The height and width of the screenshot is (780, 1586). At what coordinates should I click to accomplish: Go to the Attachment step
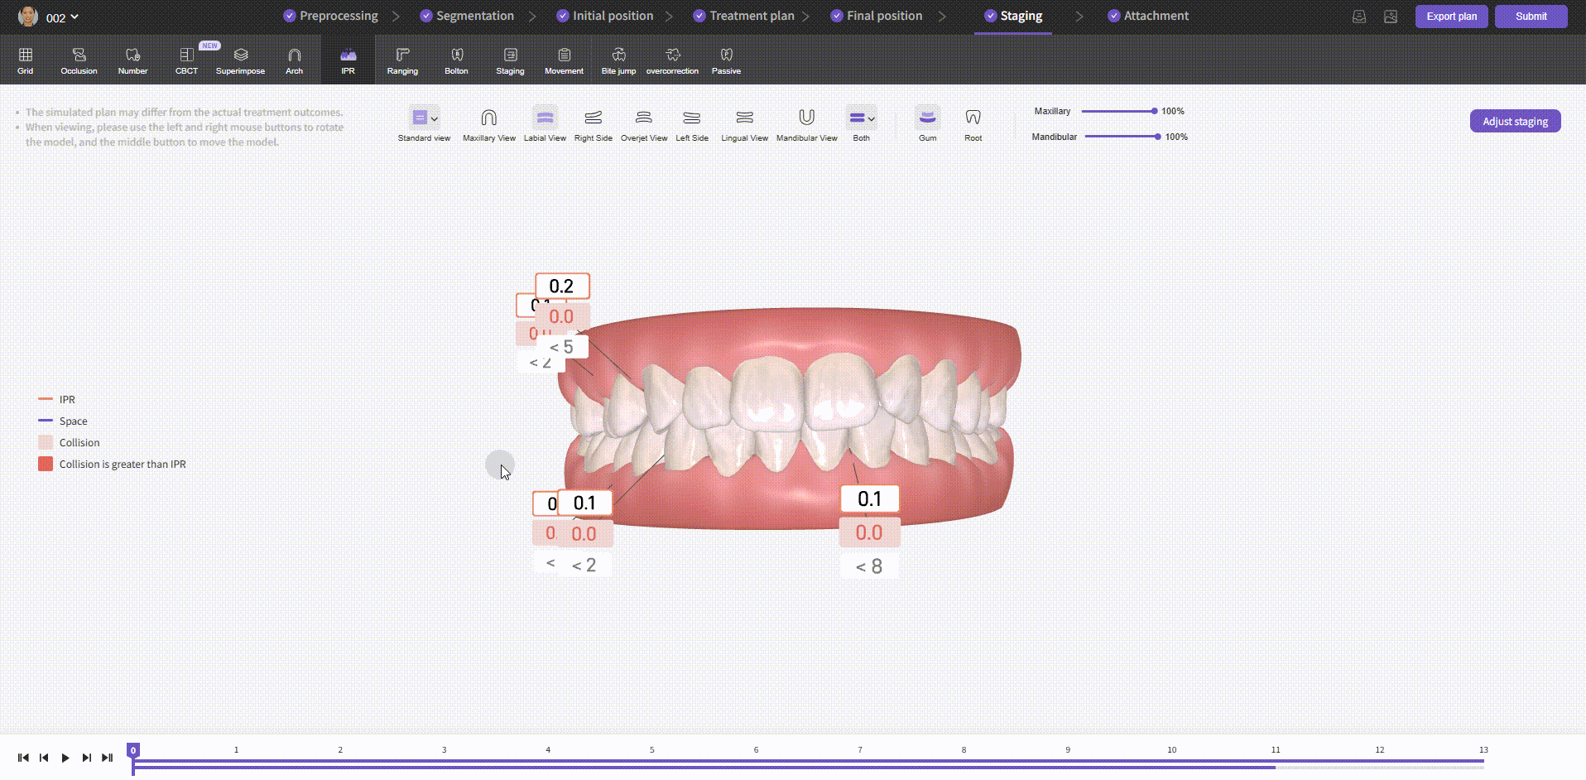1147,16
